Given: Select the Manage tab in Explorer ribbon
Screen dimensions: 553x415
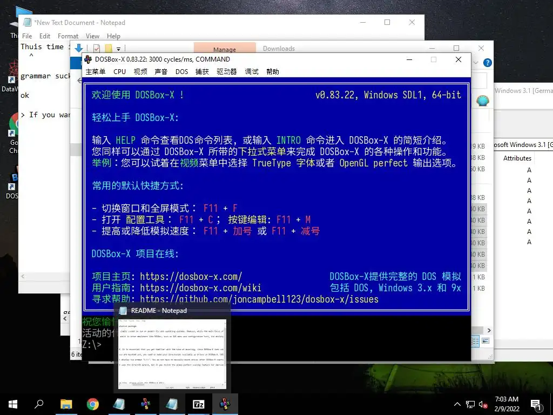Looking at the screenshot, I should (x=225, y=49).
